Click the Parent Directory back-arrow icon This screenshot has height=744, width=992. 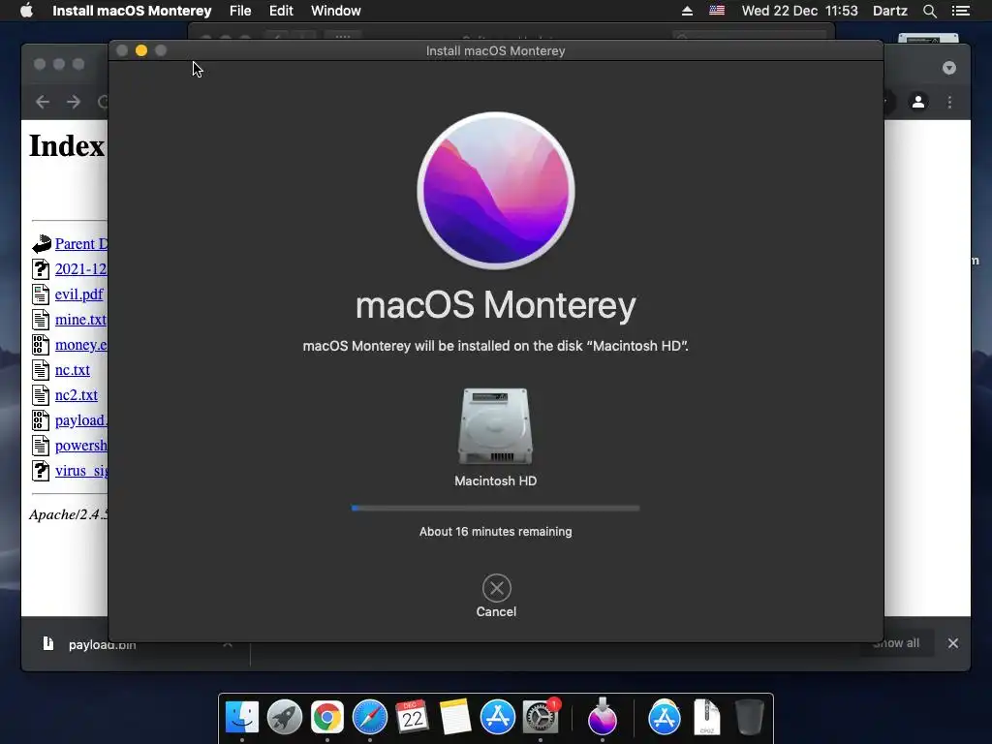[42, 243]
